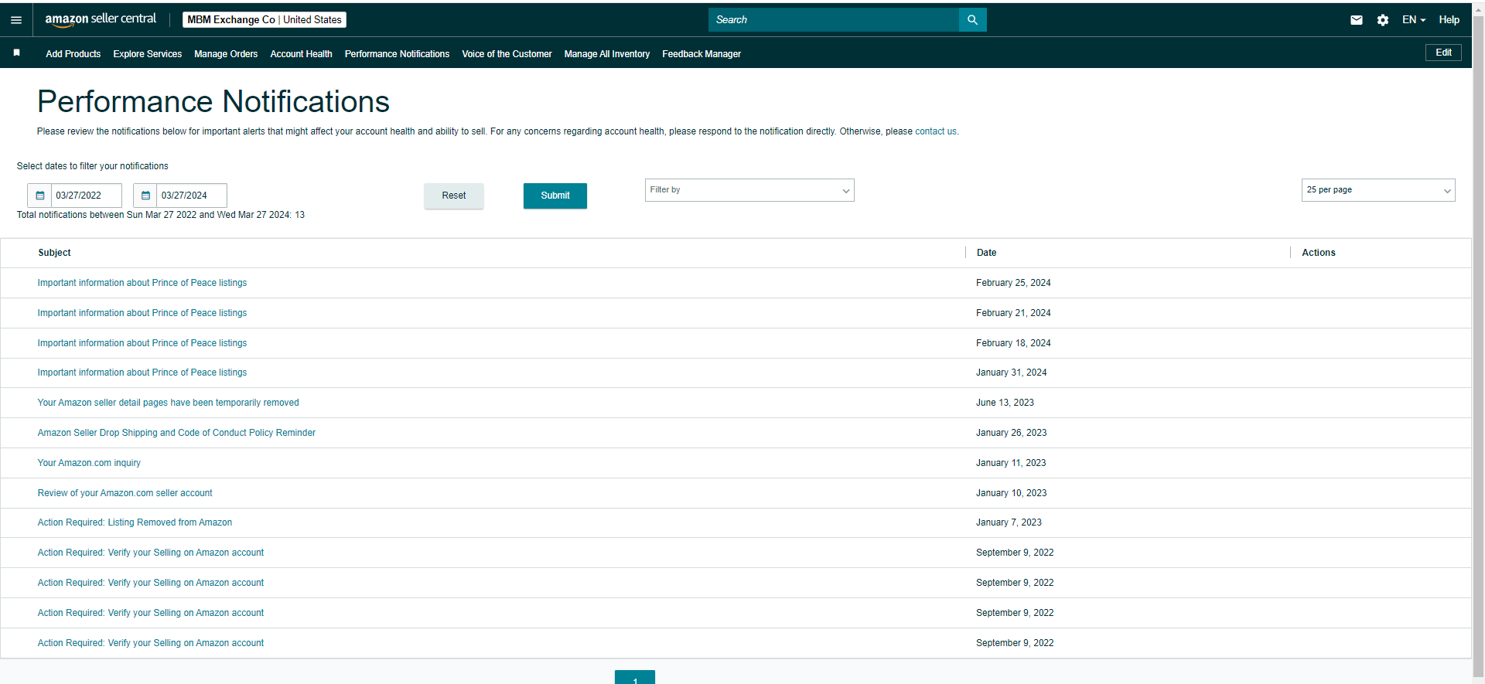
Task: Open Manage All Inventory menu item
Action: pyautogui.click(x=607, y=54)
